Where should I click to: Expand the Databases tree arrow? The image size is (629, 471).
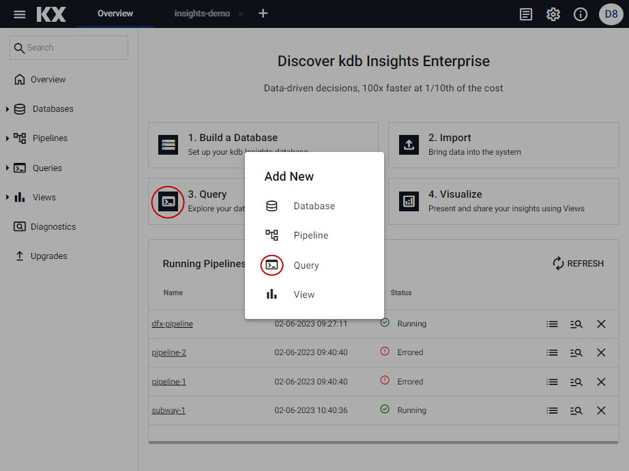pyautogui.click(x=8, y=109)
